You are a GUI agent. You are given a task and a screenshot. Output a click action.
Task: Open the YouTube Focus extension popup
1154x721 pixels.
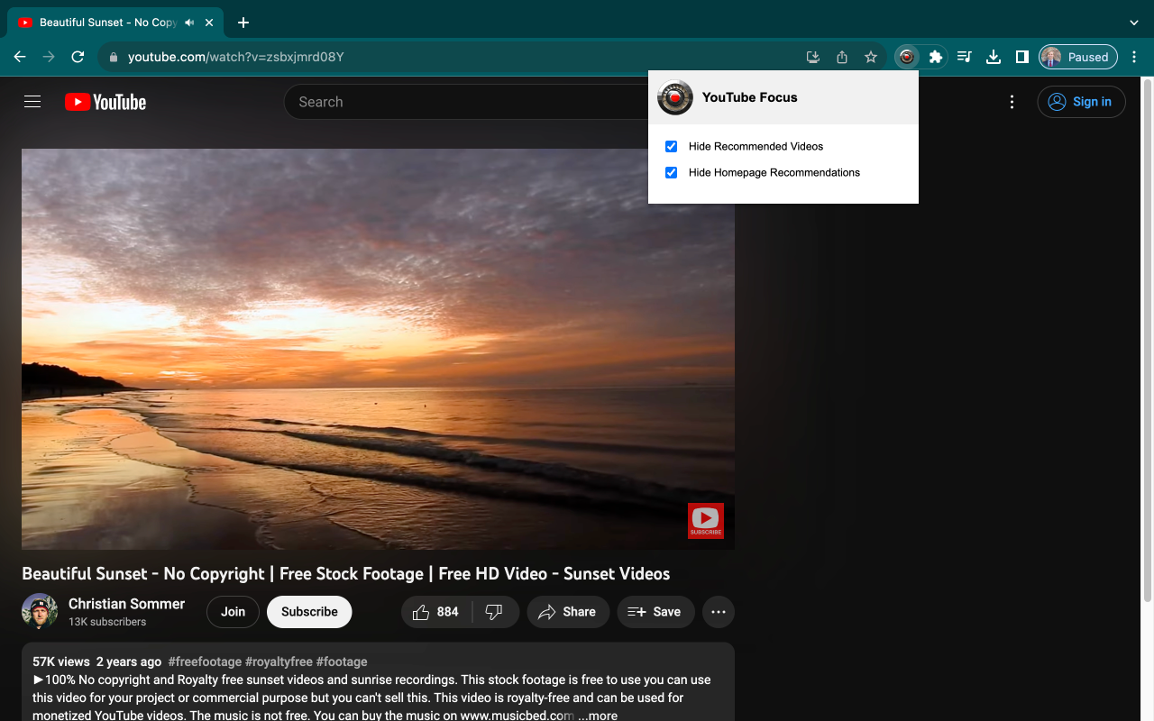[x=907, y=56]
